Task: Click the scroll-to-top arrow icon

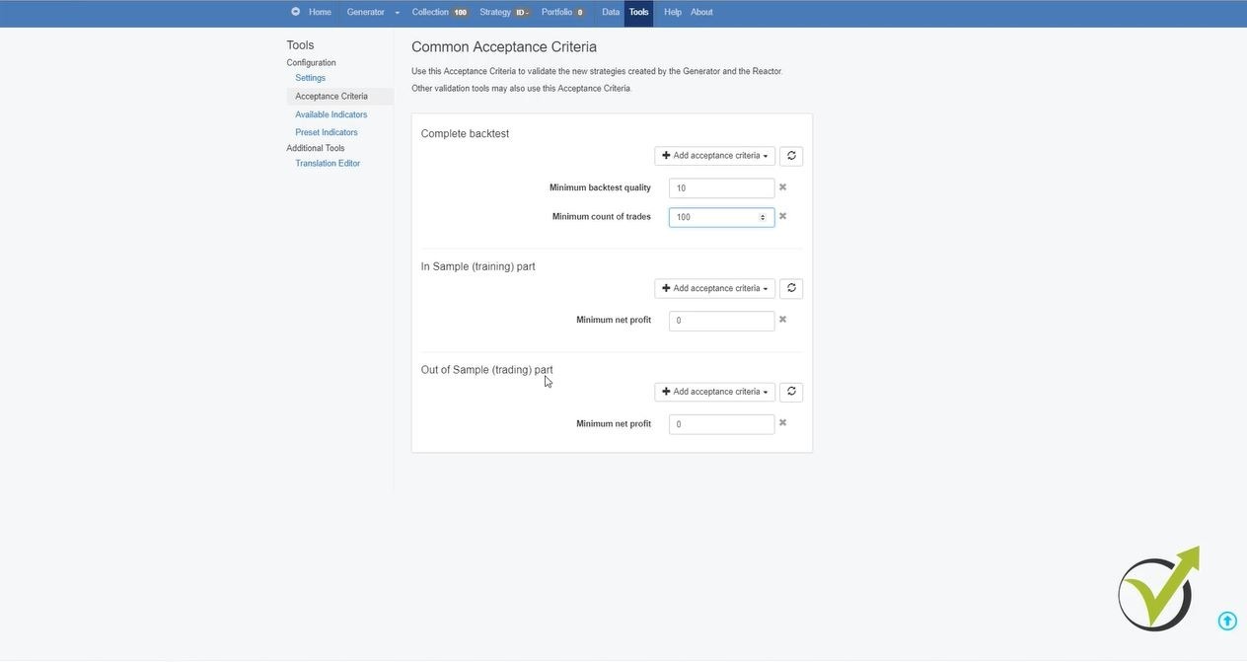Action: coord(1227,621)
